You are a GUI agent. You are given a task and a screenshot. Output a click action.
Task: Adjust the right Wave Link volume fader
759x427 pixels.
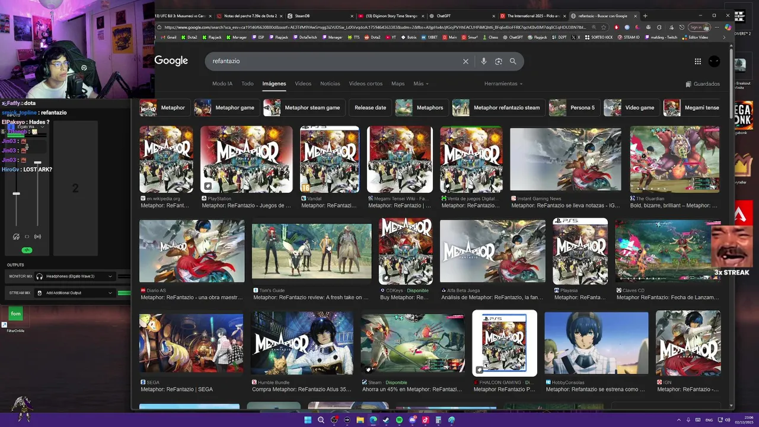click(37, 162)
